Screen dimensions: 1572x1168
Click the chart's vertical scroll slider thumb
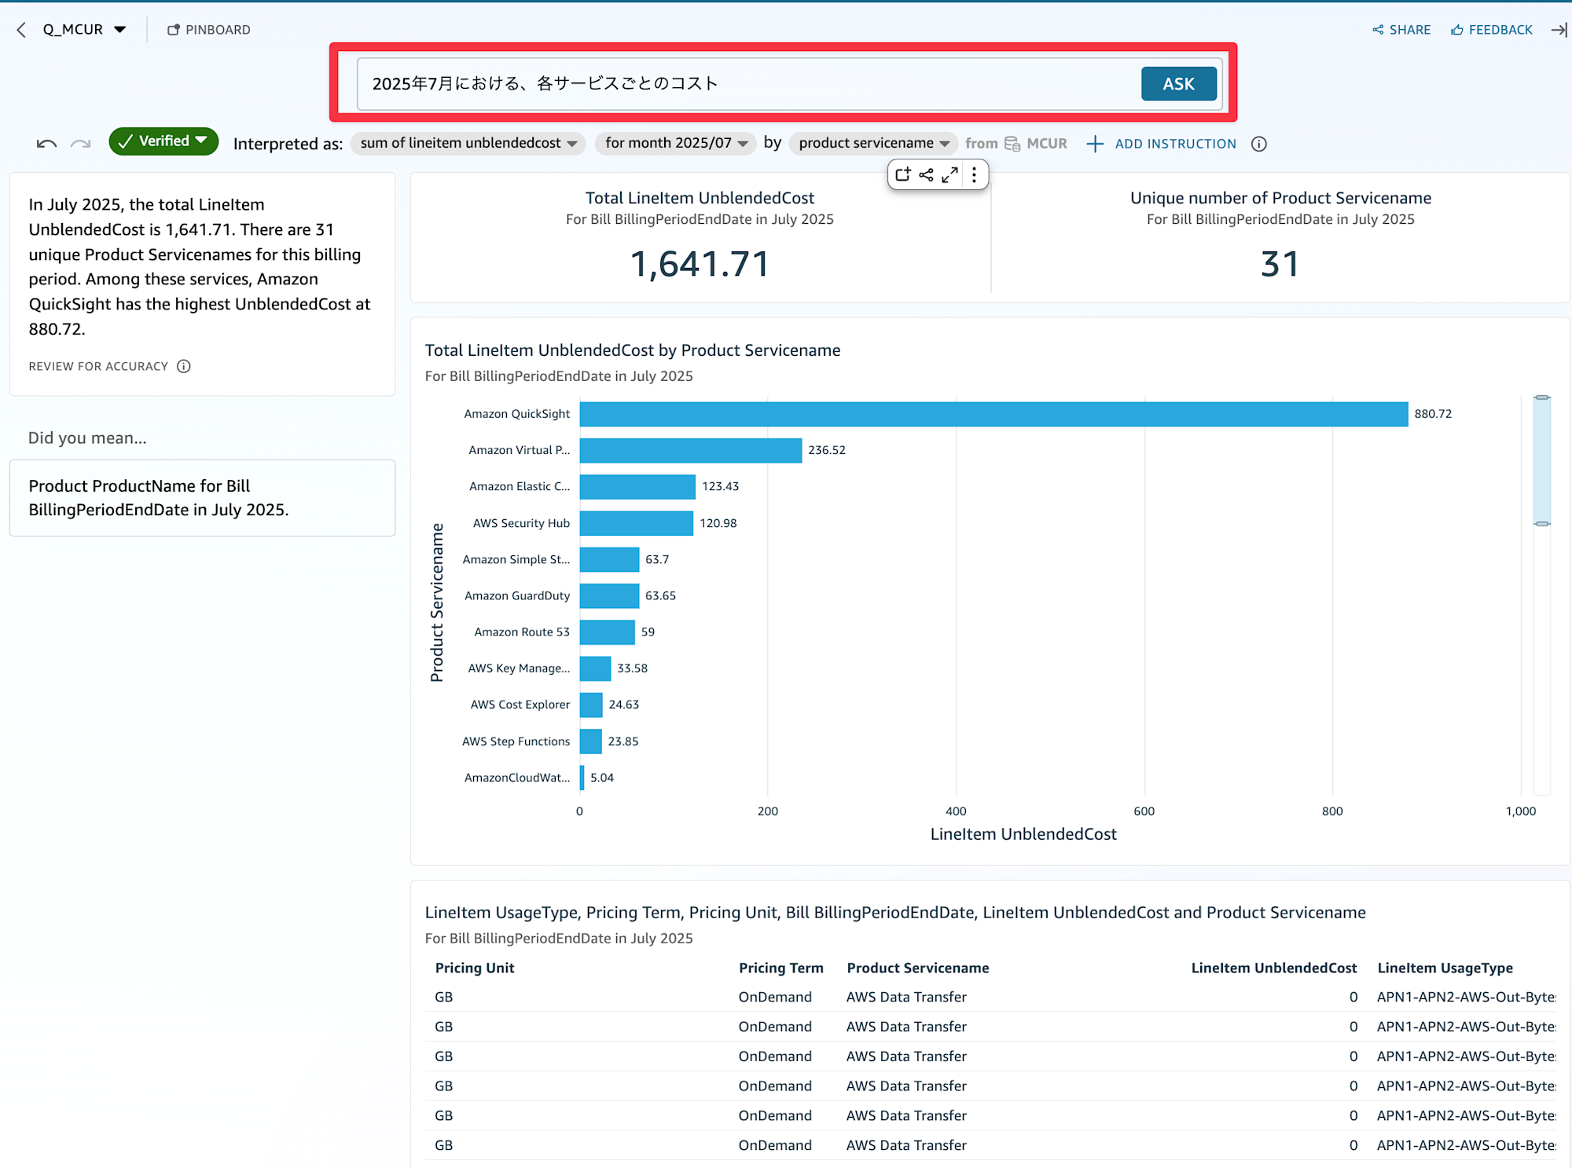pos(1542,461)
